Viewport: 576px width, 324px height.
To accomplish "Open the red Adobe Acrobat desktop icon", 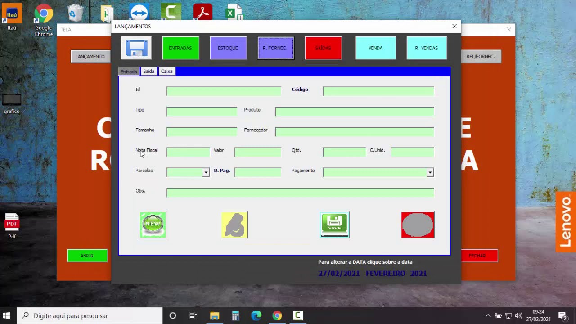I will (x=202, y=12).
